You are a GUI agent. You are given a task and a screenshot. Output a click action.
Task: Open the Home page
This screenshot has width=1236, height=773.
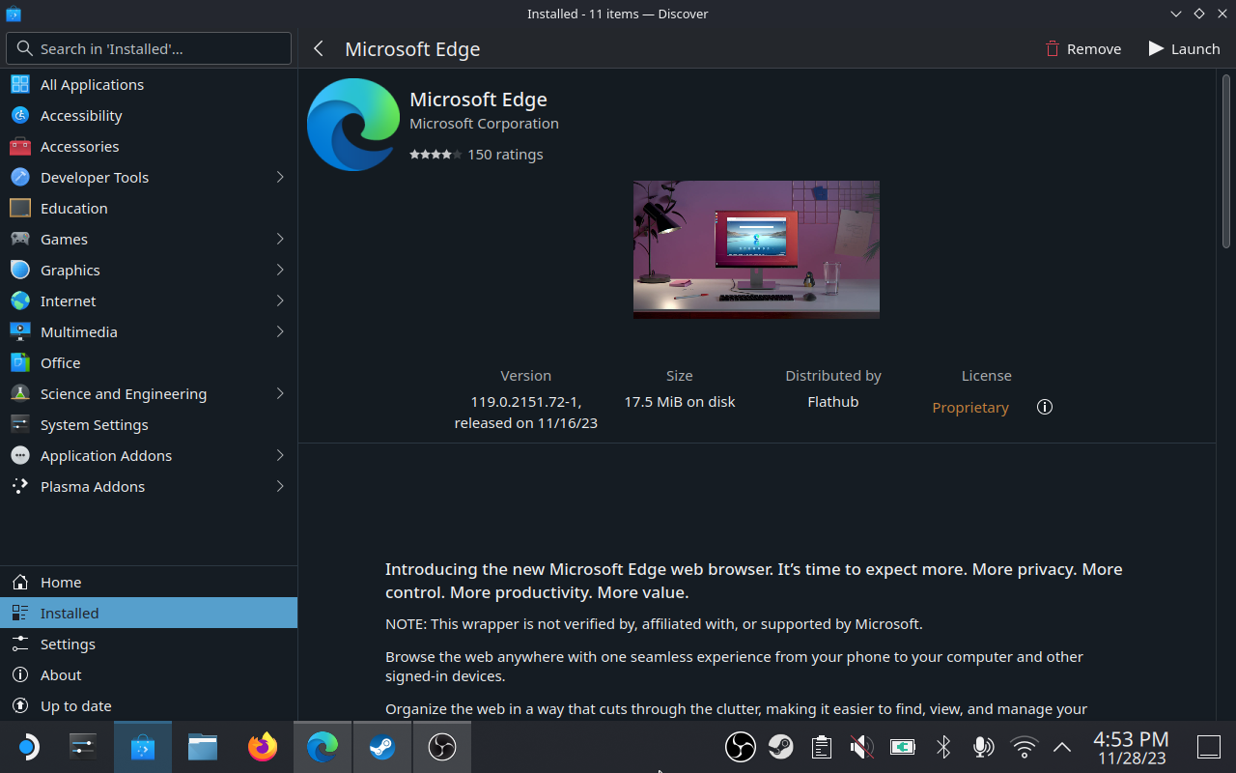(x=149, y=582)
